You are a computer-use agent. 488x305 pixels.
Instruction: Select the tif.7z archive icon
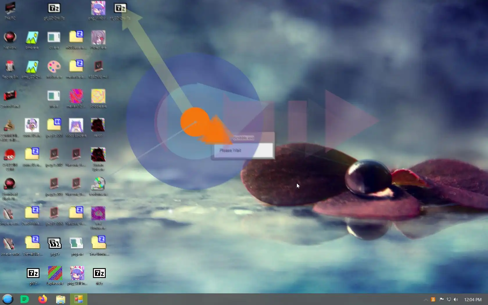pos(99,276)
